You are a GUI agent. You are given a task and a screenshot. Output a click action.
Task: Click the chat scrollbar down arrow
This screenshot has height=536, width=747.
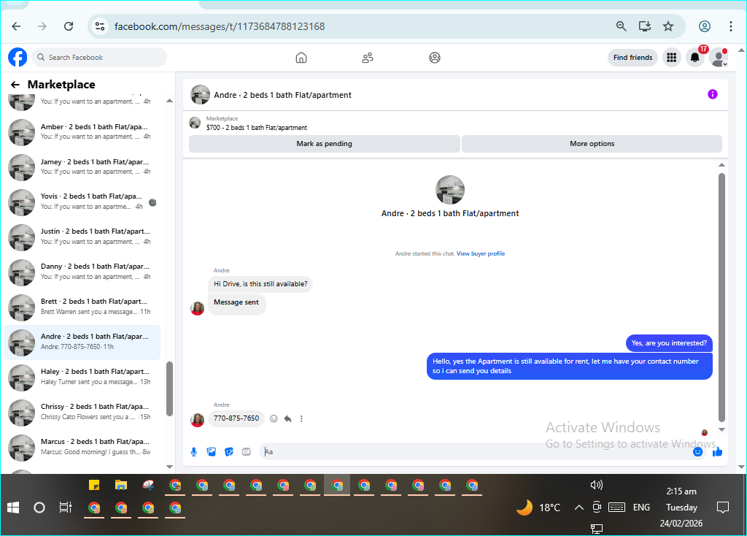(721, 429)
